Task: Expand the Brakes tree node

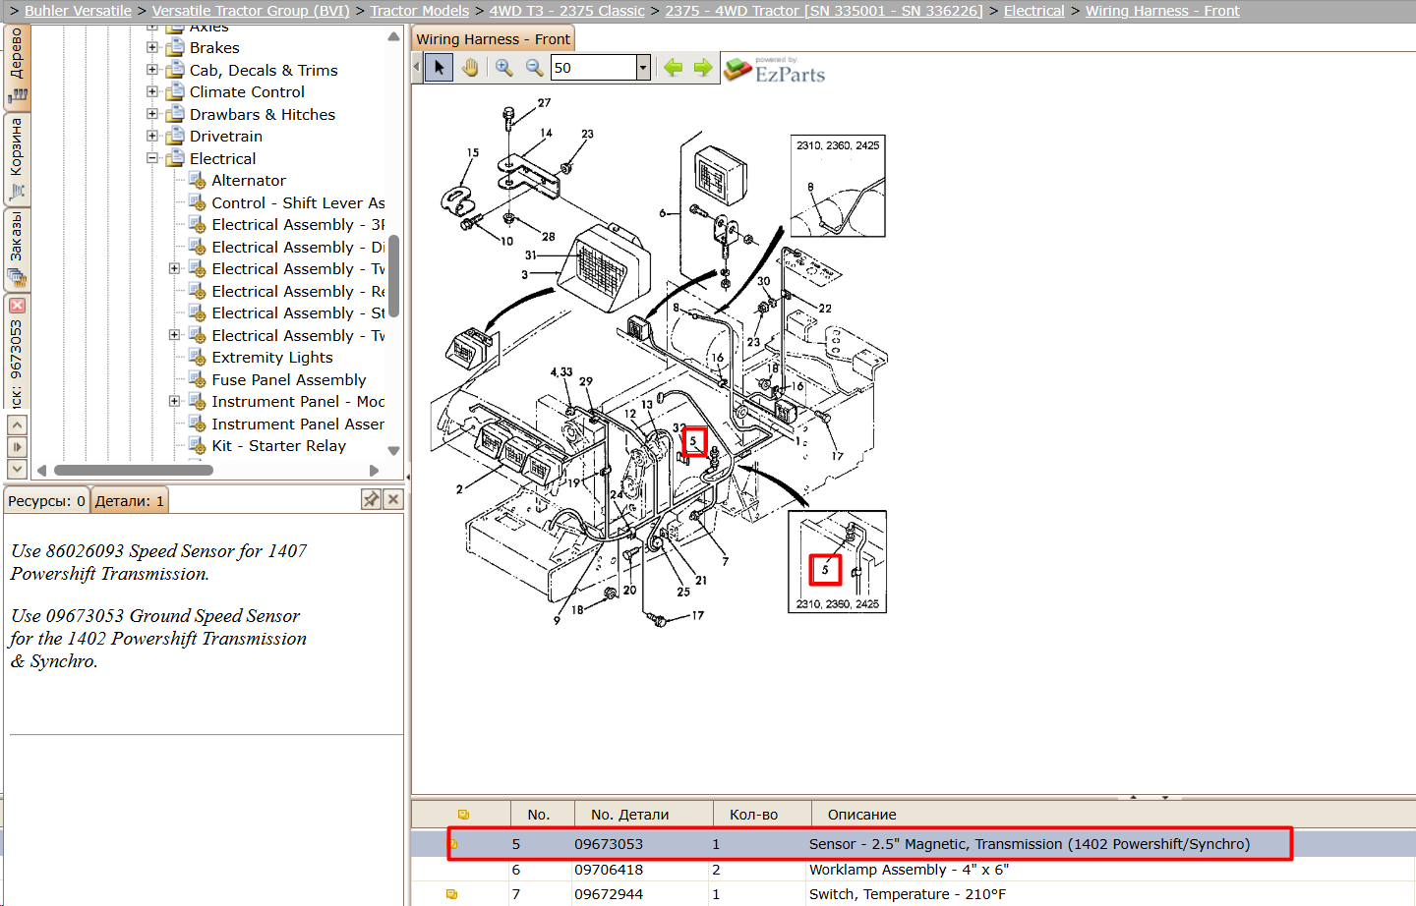Action: click(152, 47)
